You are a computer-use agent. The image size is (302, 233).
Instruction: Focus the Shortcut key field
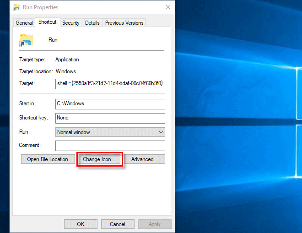tap(110, 118)
